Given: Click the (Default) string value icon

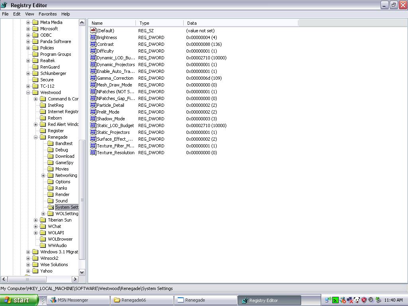Looking at the screenshot, I should coord(93,31).
